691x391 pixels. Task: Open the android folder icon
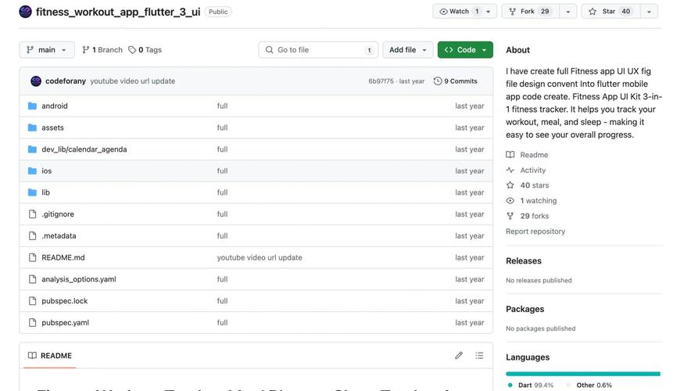coord(32,106)
